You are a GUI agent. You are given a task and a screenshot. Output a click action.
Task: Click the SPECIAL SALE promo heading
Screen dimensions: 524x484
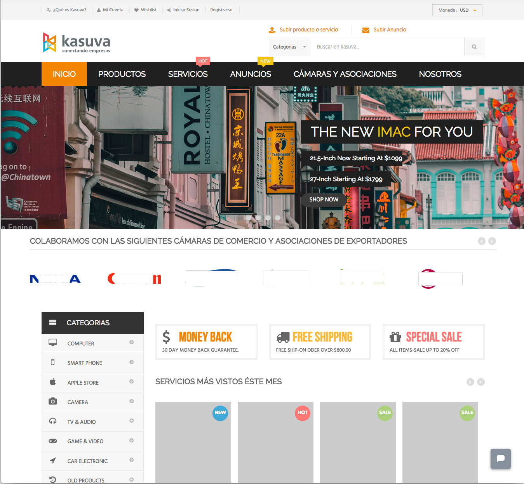pyautogui.click(x=434, y=337)
